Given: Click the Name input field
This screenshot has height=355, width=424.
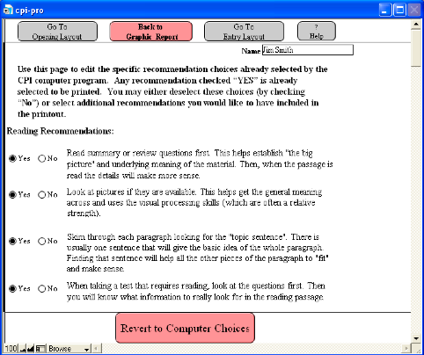Looking at the screenshot, I should click(308, 50).
